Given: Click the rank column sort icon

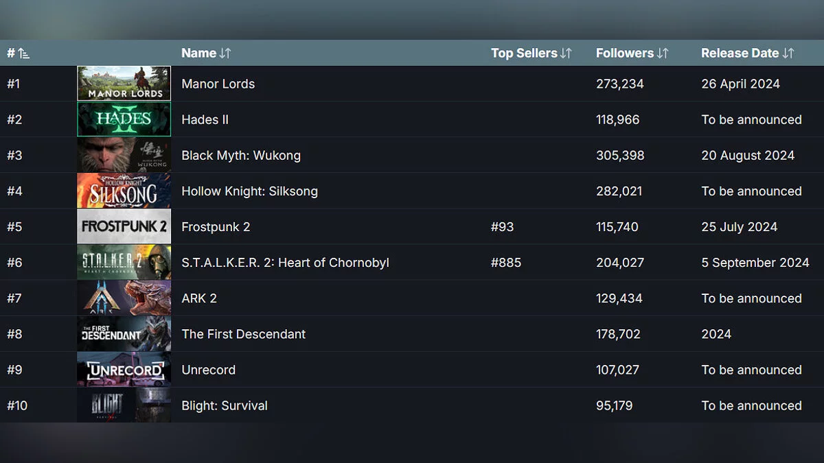Looking at the screenshot, I should pyautogui.click(x=23, y=54).
